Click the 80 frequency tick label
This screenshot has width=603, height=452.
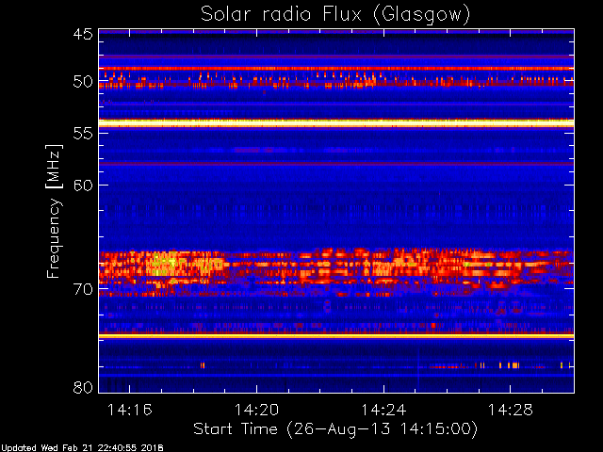tap(83, 387)
